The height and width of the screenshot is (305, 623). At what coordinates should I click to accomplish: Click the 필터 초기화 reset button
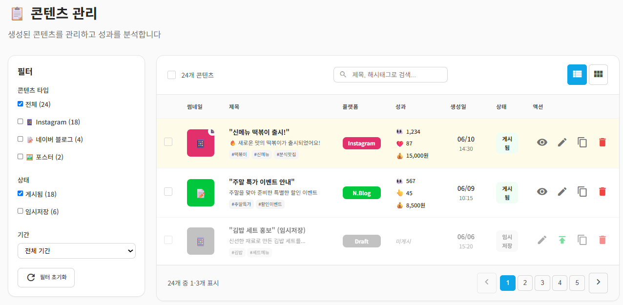click(x=46, y=277)
